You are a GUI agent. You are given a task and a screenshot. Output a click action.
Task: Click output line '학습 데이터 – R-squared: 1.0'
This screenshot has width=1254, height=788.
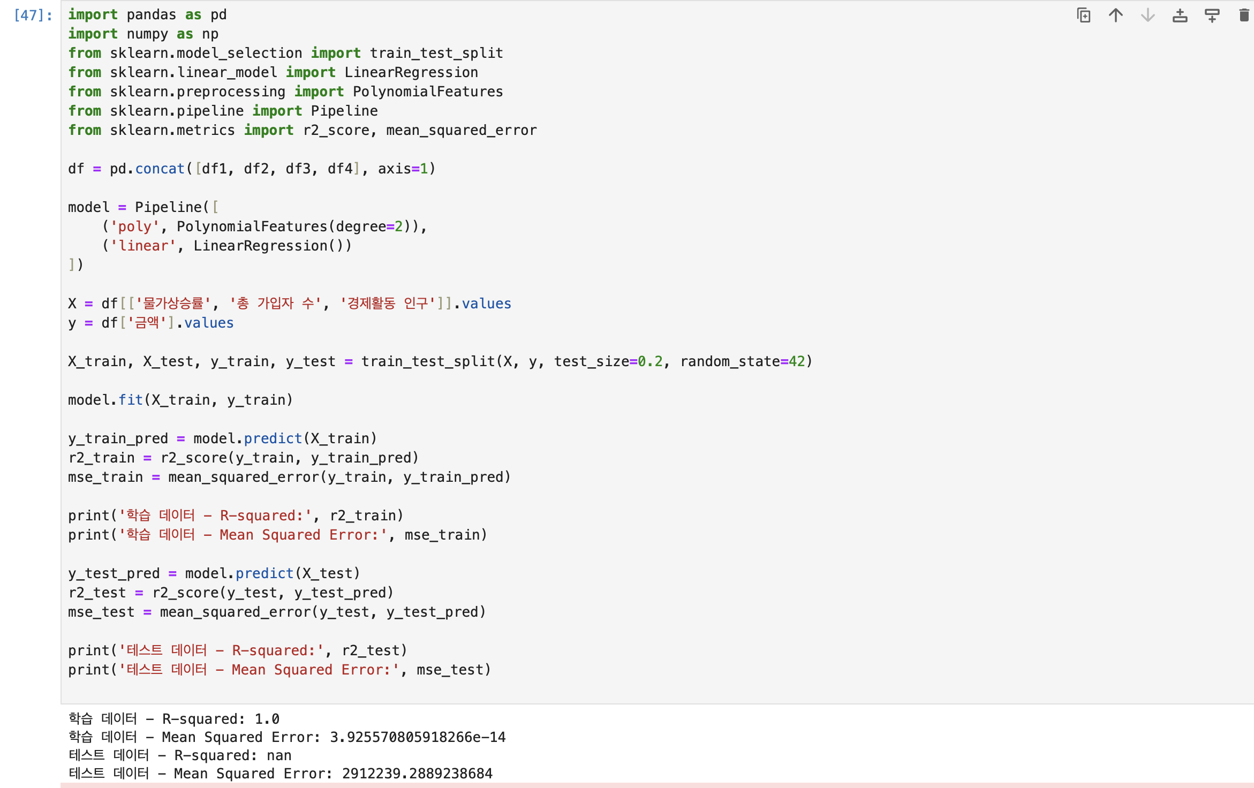[174, 719]
